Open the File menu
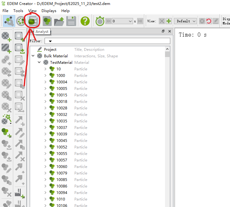The height and width of the screenshot is (207, 230). pos(6,11)
